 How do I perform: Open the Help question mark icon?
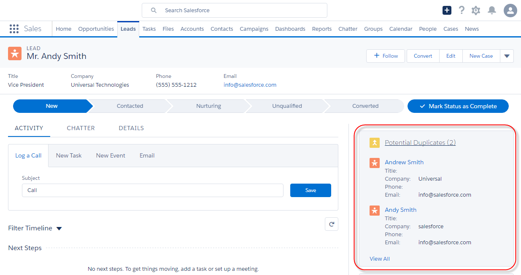(x=462, y=10)
